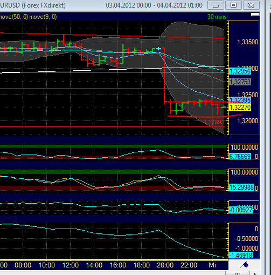Screen dimensions: 271x275
Task: Click the small bar icon above price scale
Action: (x=255, y=15)
